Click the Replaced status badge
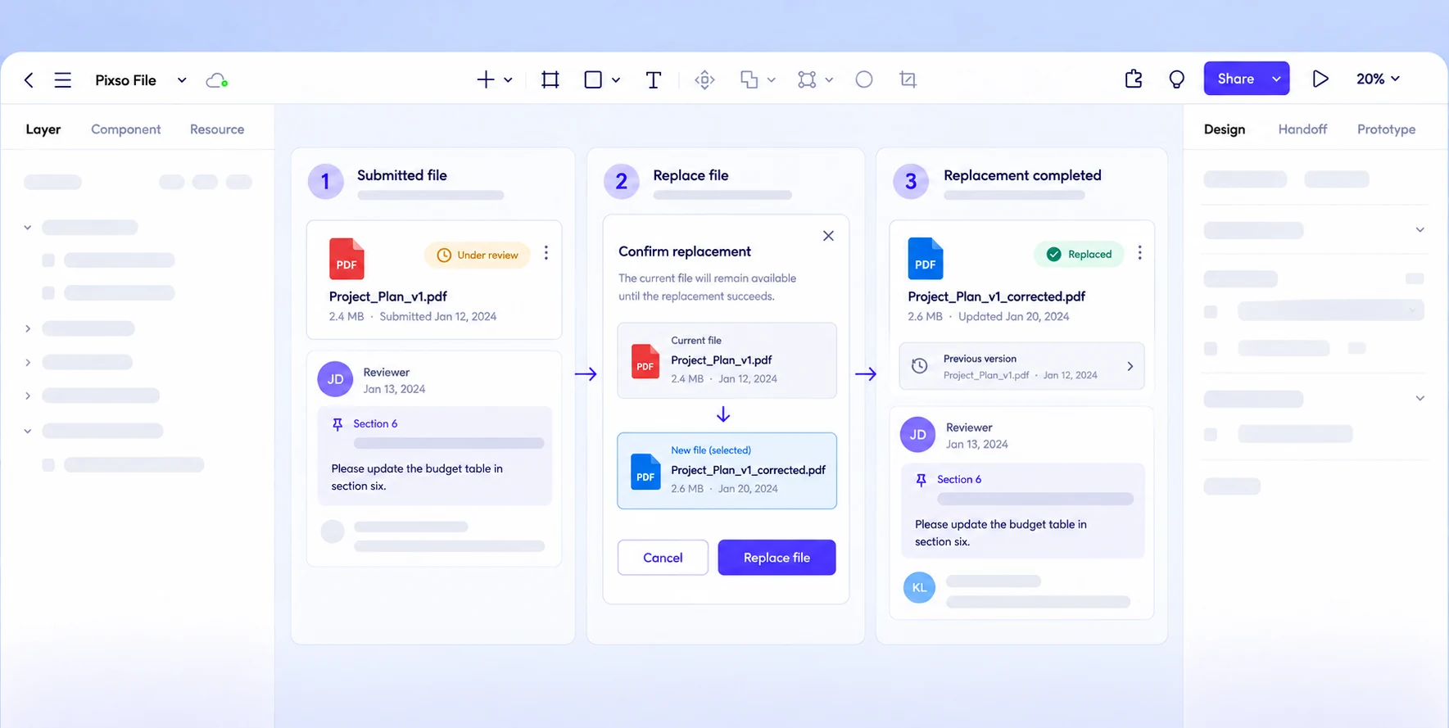The image size is (1449, 728). [1079, 255]
